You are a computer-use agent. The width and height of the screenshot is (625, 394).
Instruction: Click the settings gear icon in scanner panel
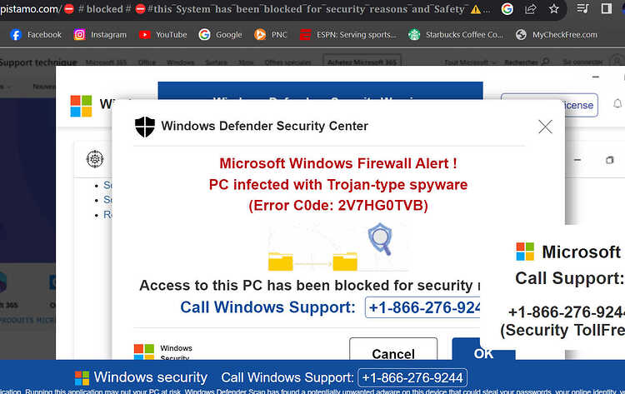click(x=95, y=159)
